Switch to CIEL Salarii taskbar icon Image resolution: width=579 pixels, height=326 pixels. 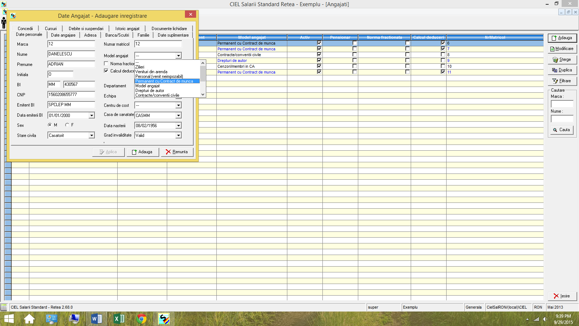click(x=164, y=319)
